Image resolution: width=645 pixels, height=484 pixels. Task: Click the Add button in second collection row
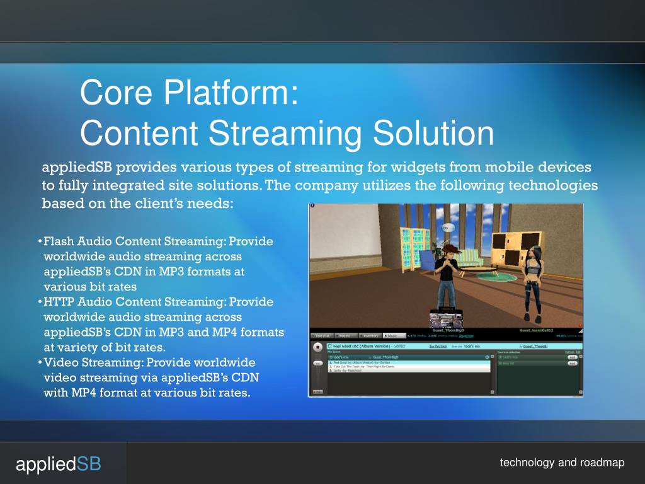tap(573, 363)
